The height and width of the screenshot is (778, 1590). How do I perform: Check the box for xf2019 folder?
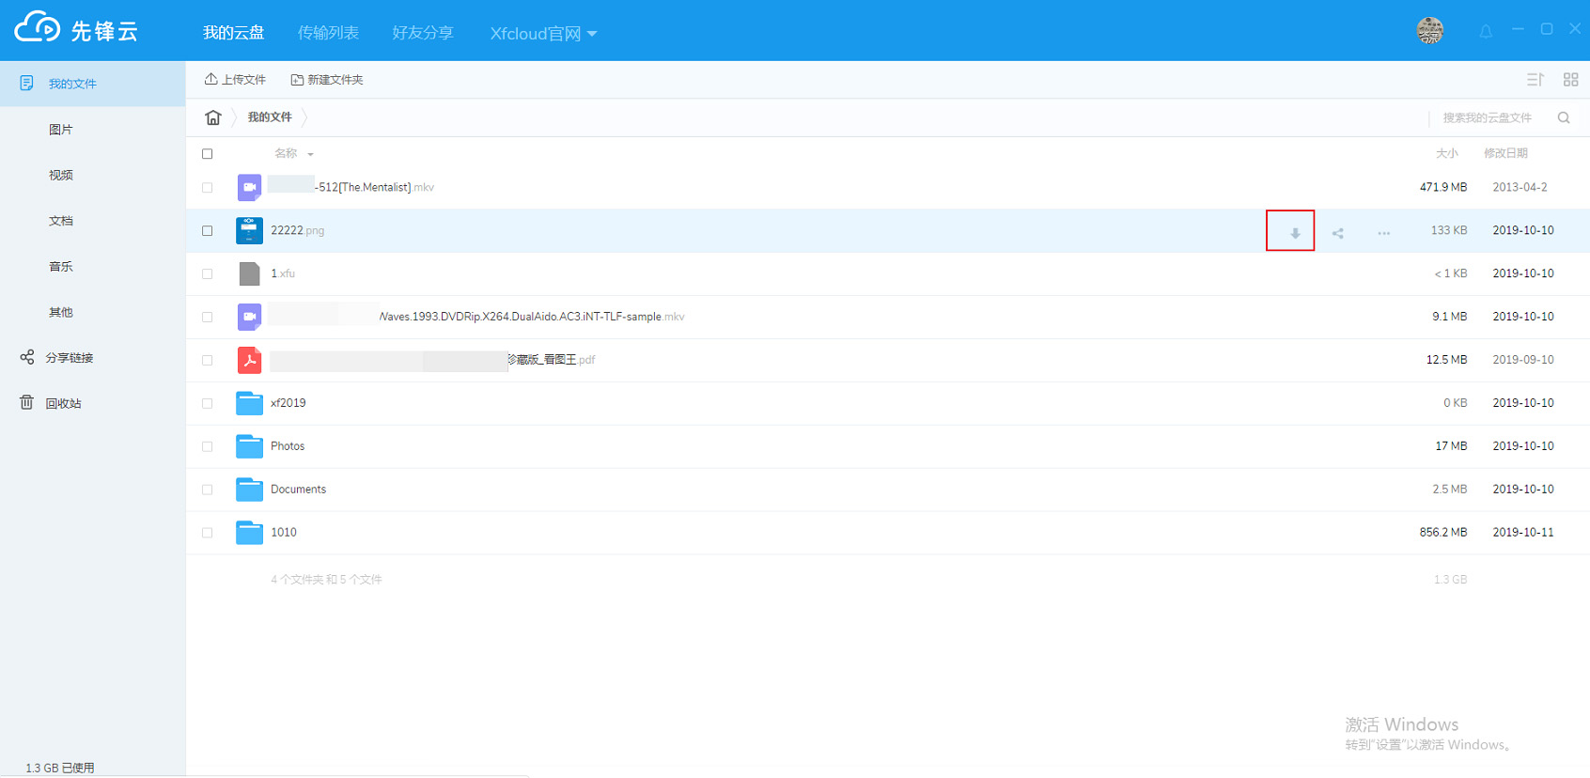[x=208, y=404]
